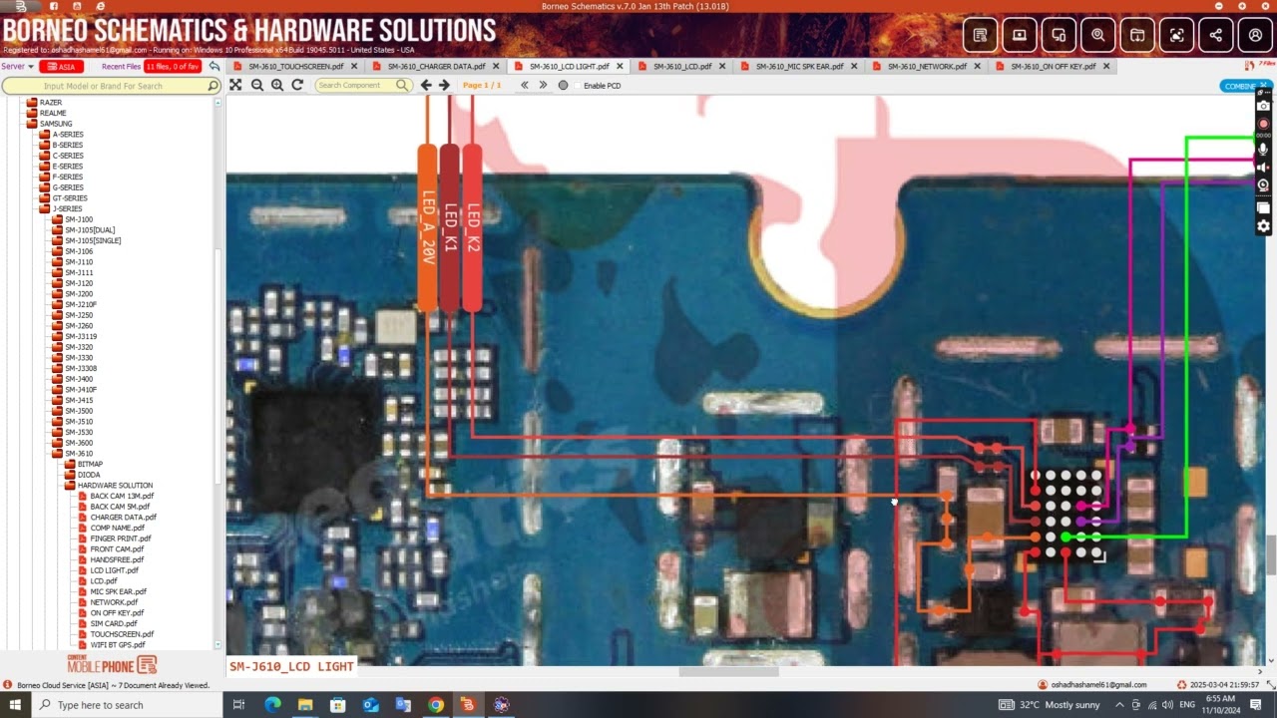The image size is (1277, 718).
Task: Open Microsoft Edge from taskbar
Action: [x=272, y=705]
